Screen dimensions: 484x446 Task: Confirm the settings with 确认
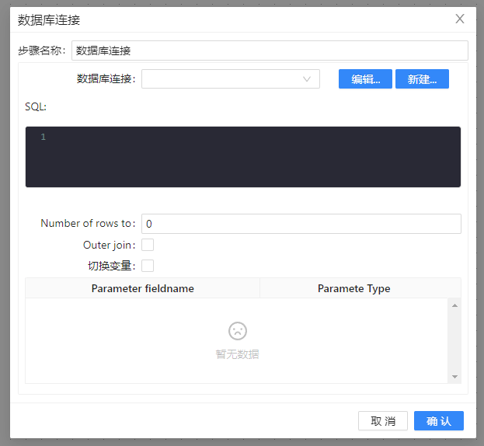click(x=438, y=421)
